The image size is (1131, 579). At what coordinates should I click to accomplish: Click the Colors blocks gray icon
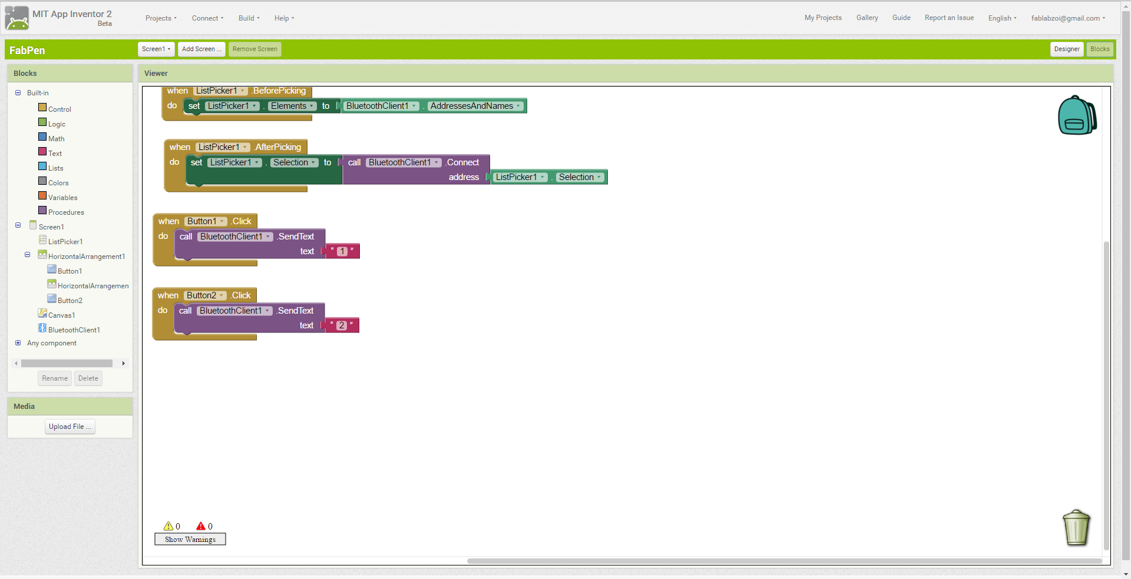42,181
